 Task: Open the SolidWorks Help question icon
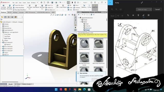pyautogui.click(x=95, y=2)
